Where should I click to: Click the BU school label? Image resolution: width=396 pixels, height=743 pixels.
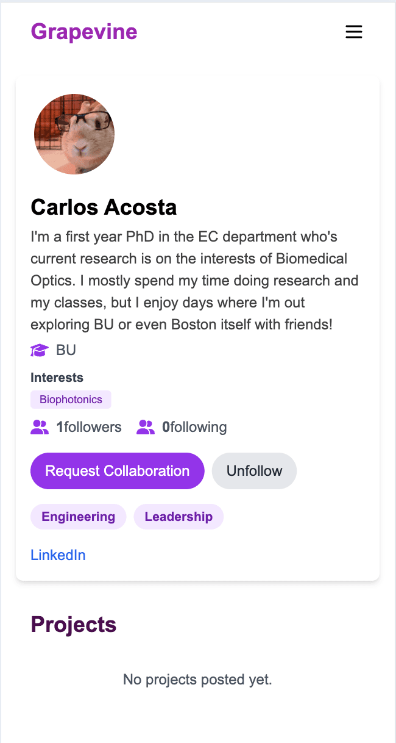[x=66, y=351]
